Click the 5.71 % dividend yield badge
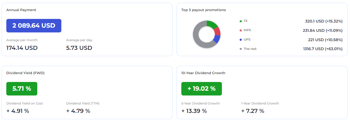This screenshot has width=350, height=121. click(22, 89)
